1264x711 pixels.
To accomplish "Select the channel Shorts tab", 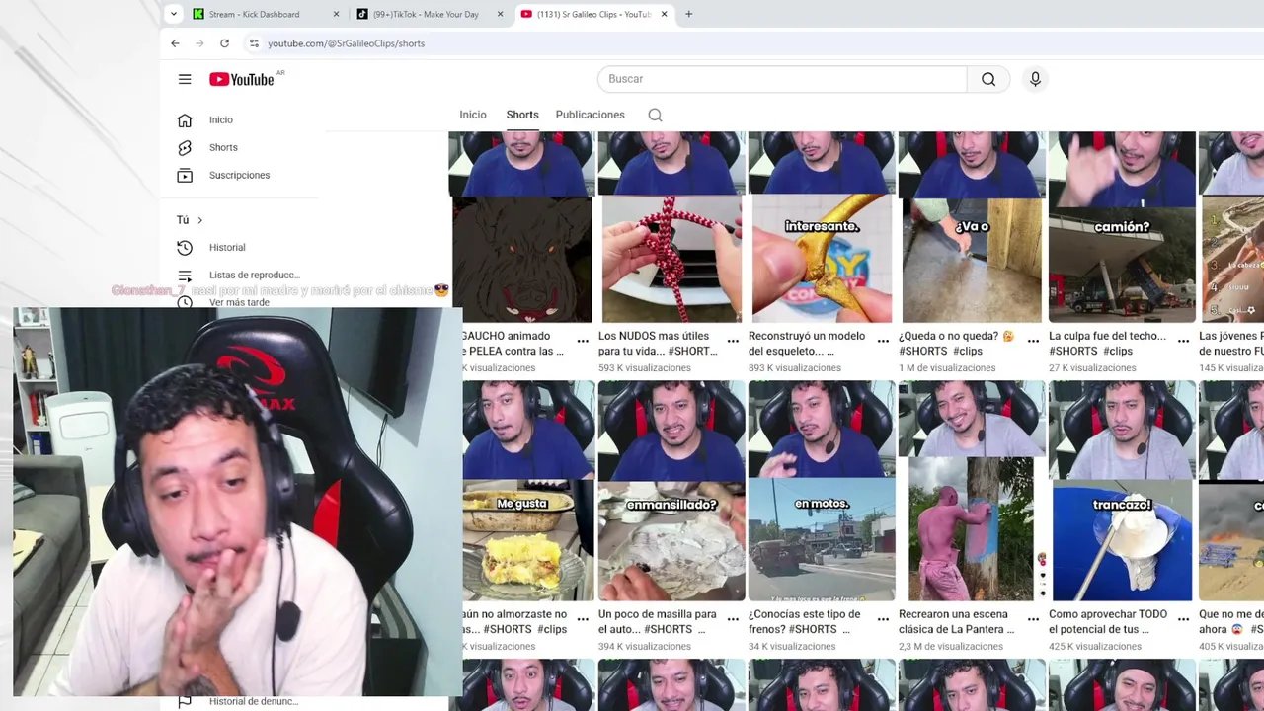I will [x=522, y=115].
